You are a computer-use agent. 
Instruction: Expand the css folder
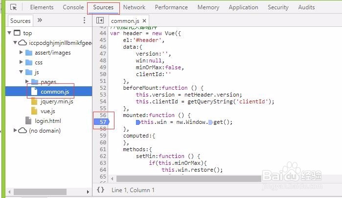click(x=21, y=62)
